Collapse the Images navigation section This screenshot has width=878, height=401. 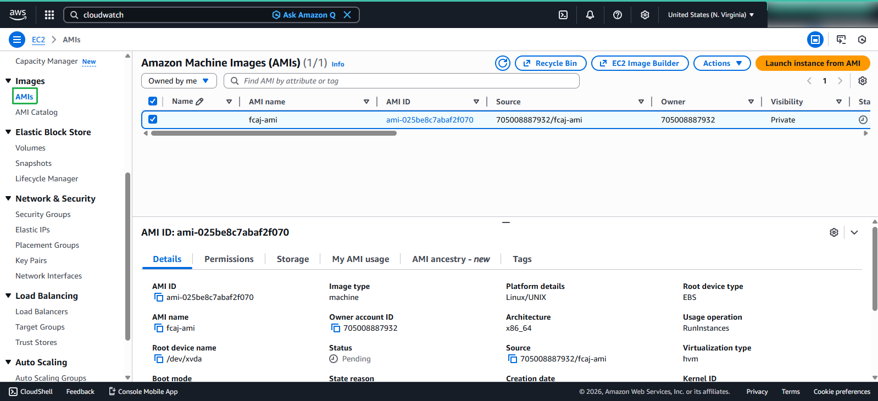8,81
